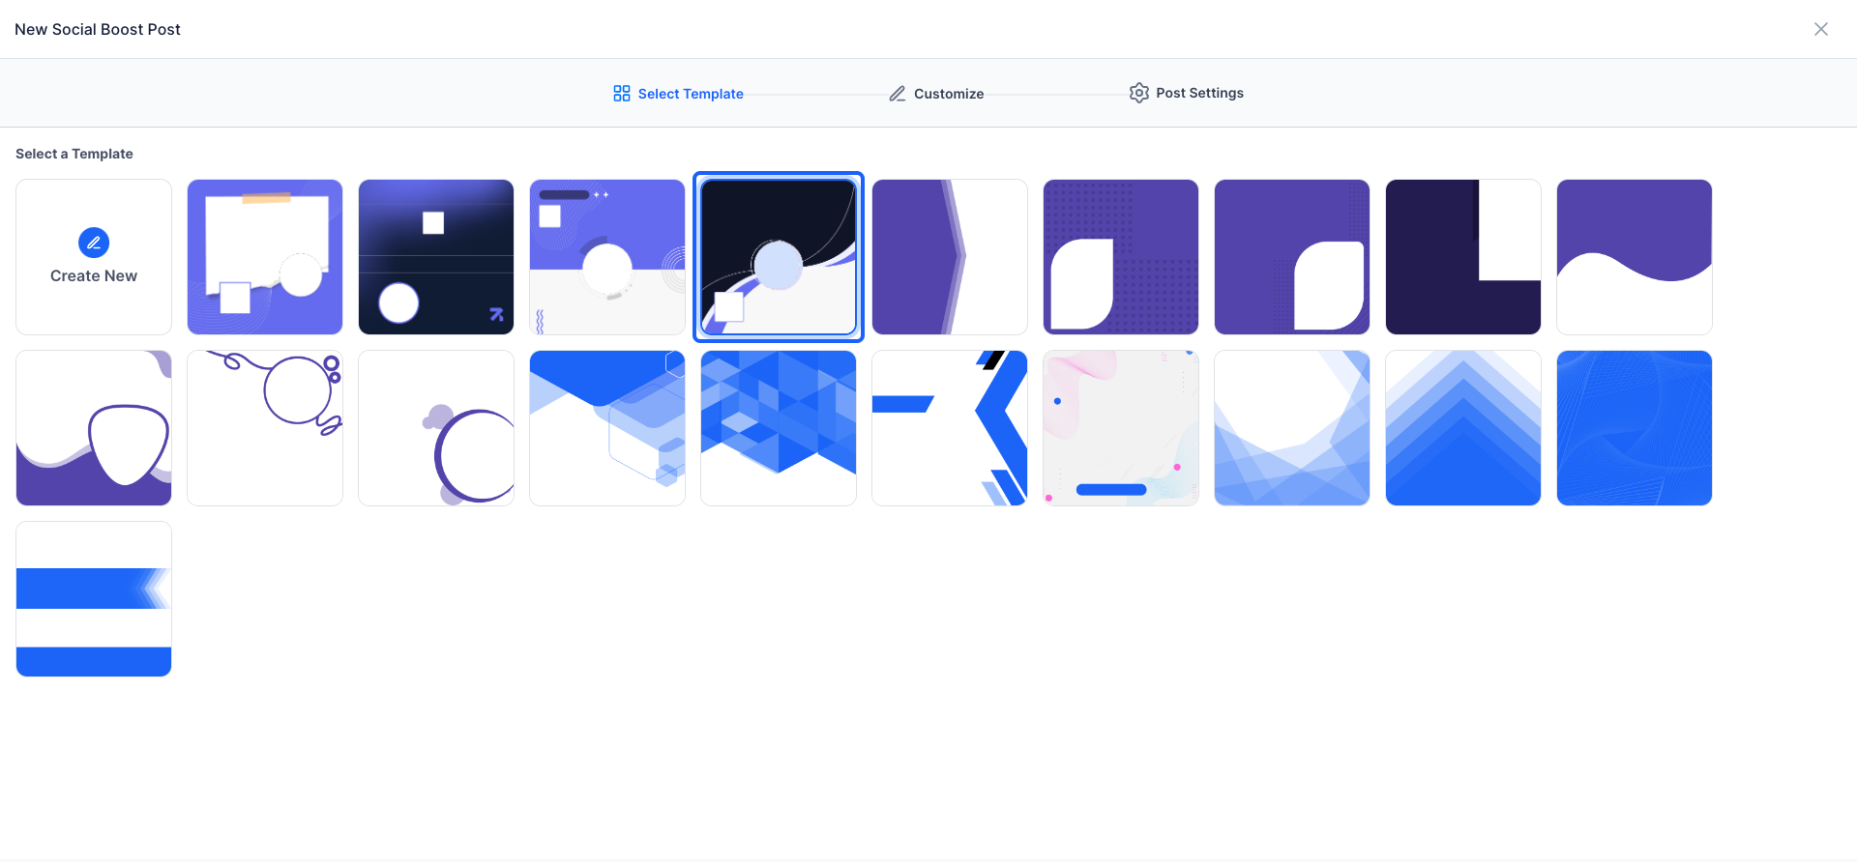The width and height of the screenshot is (1857, 862).
Task: Choose the white template with purple ring circle
Action: (x=436, y=428)
